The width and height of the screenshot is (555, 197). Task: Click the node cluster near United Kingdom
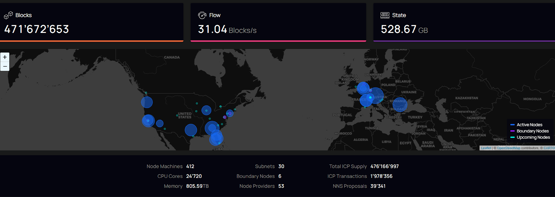click(x=363, y=88)
